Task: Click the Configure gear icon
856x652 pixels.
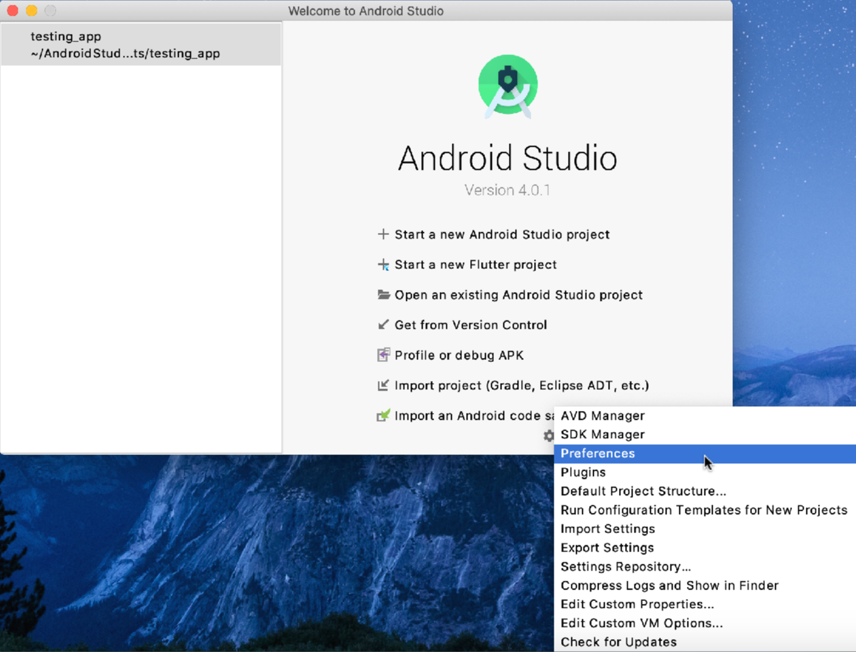Action: pos(549,436)
